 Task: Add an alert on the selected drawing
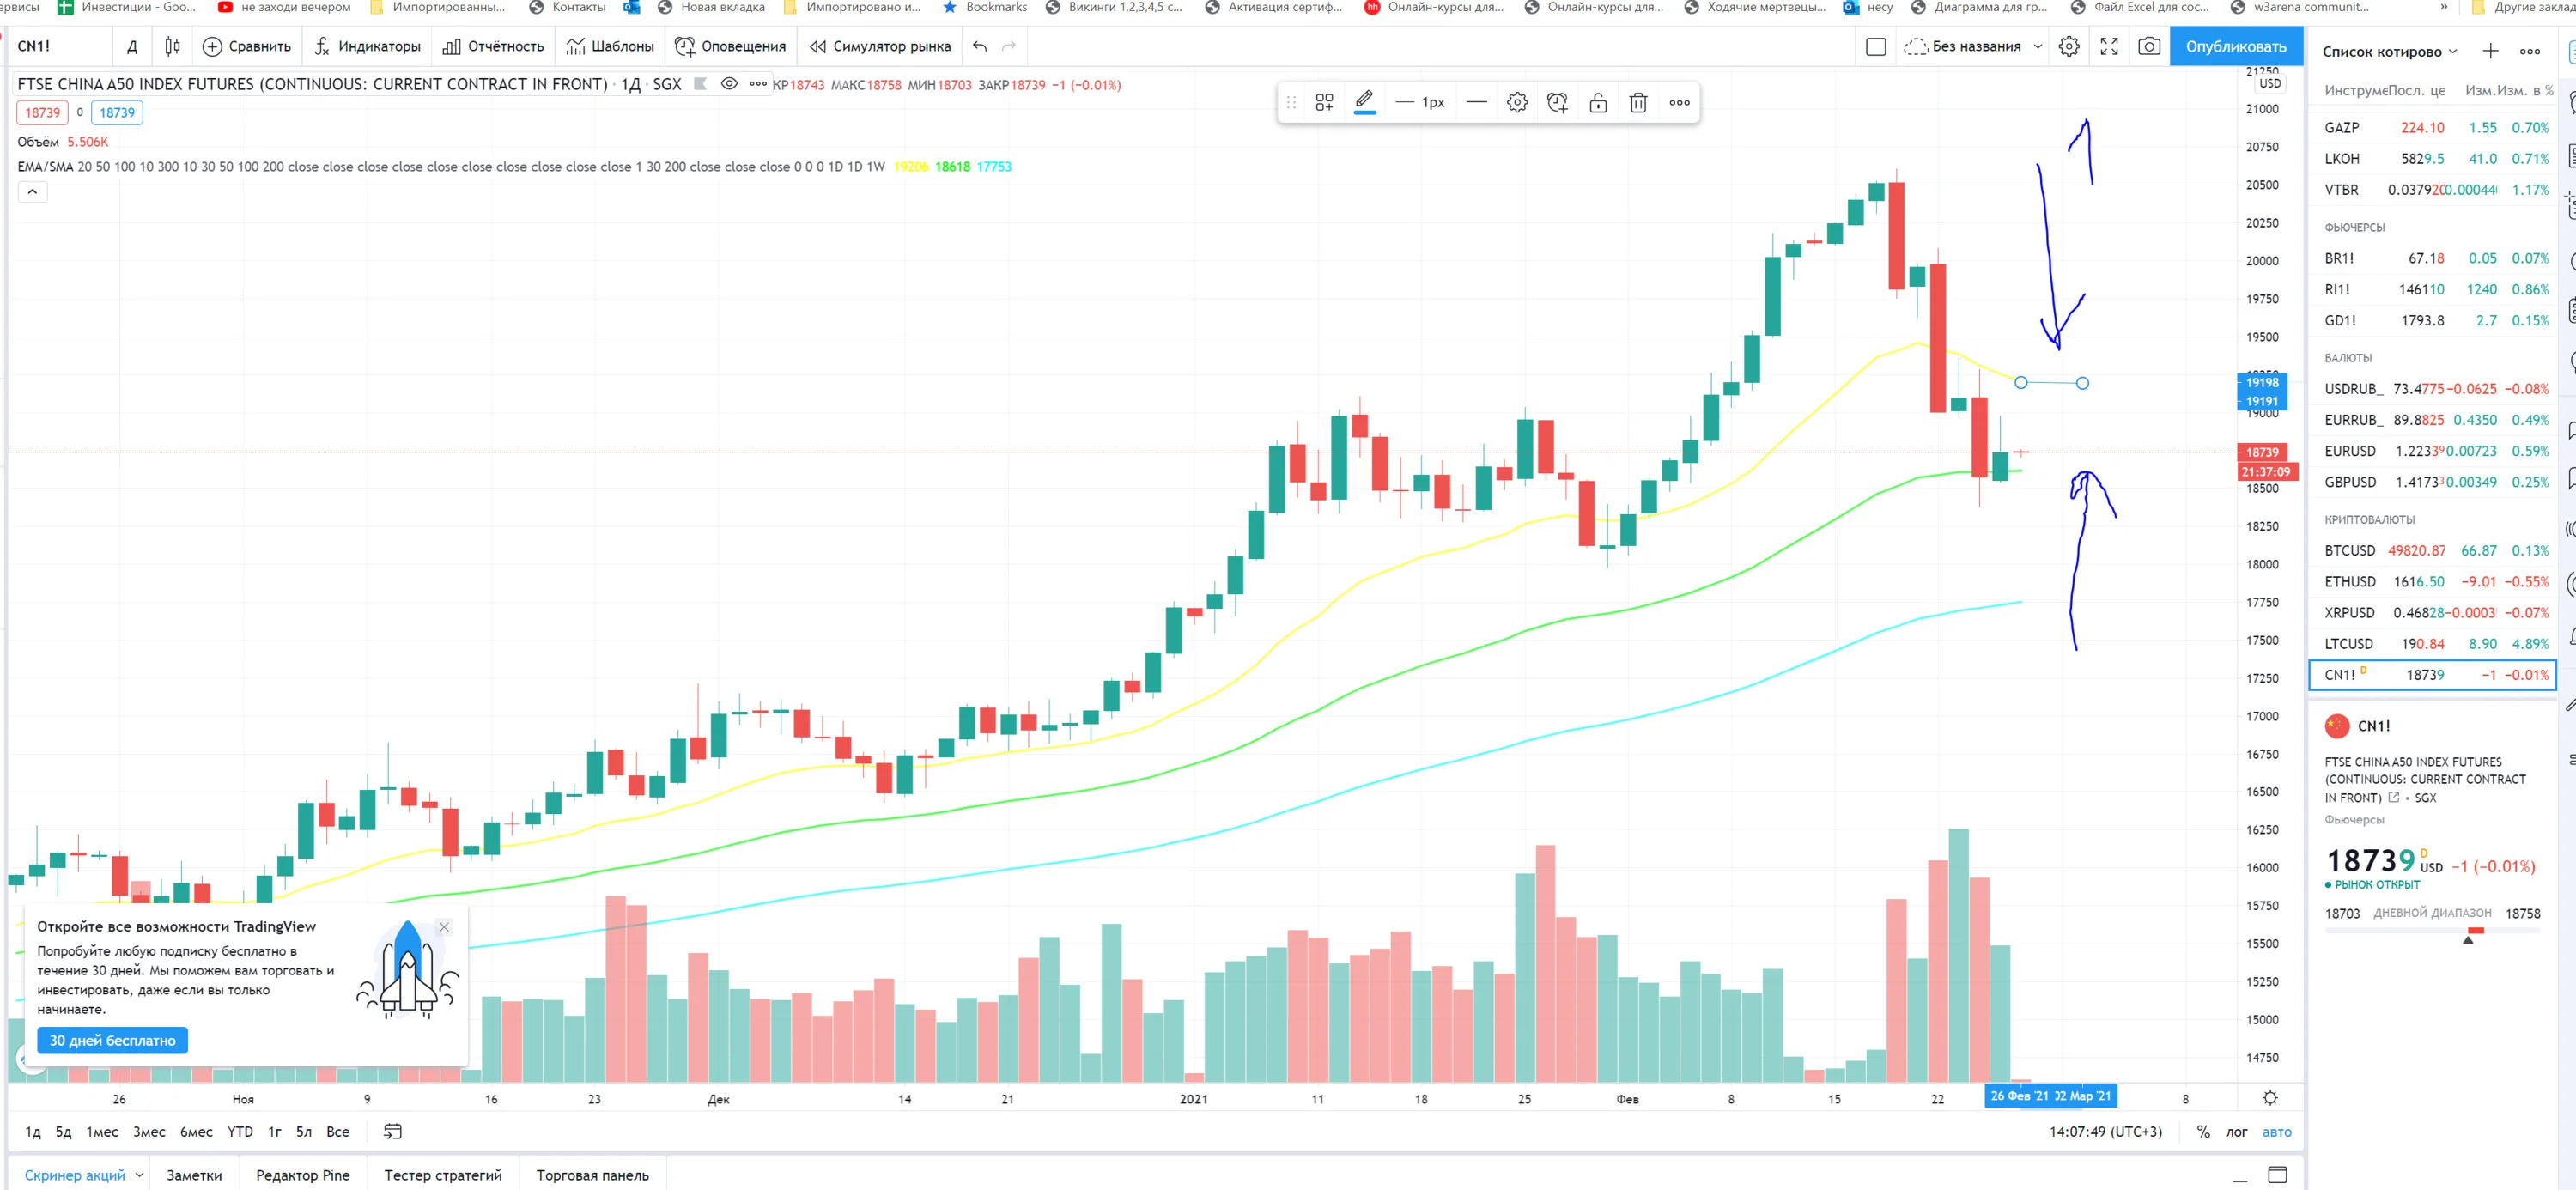pos(1557,102)
